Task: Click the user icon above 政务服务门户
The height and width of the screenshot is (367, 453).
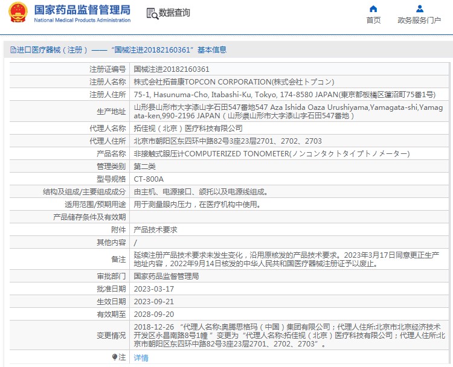Action: click(x=420, y=8)
